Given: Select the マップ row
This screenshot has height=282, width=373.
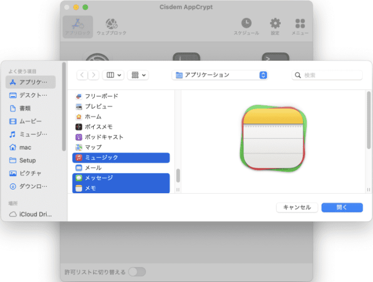Looking at the screenshot, I should tap(121, 147).
